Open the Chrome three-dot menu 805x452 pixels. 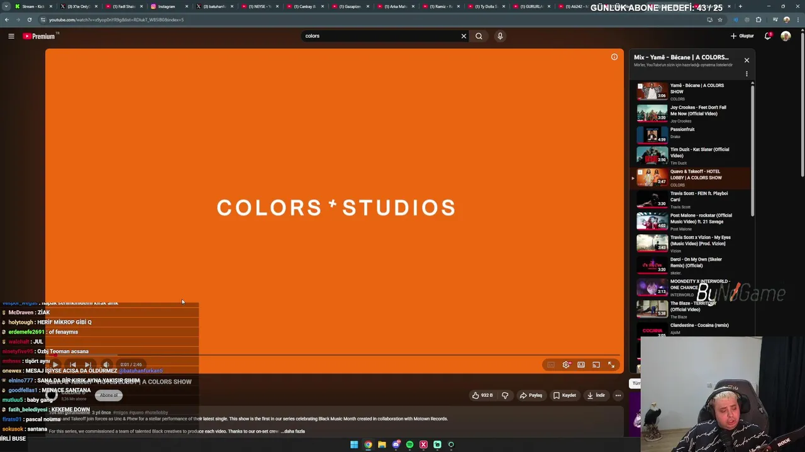[797, 20]
